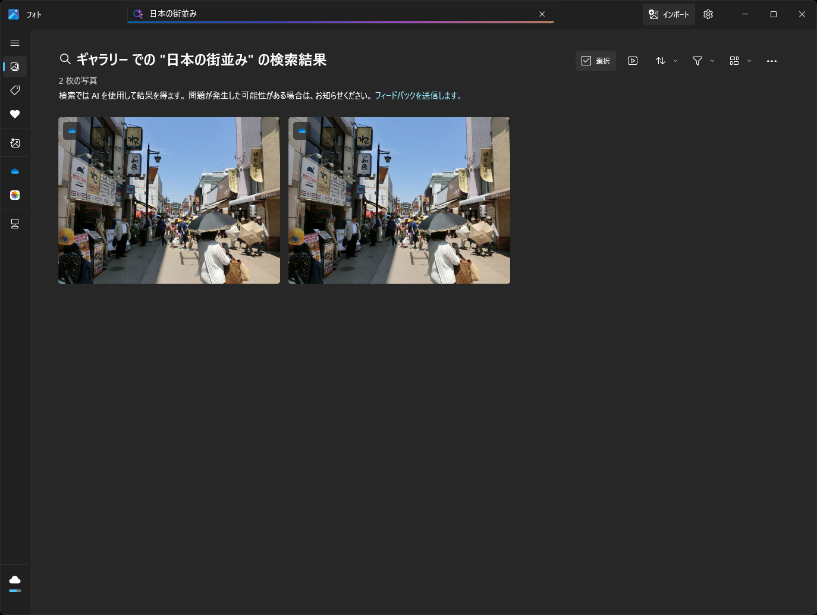Image resolution: width=817 pixels, height=615 pixels.
Task: View OneDrive photos from the sidebar
Action: [15, 171]
